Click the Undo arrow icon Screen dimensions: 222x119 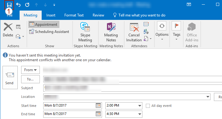pos(18,5)
